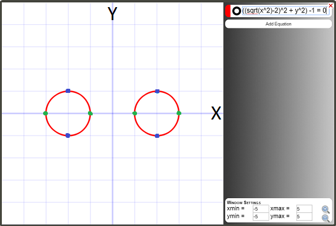This screenshot has width=336, height=226.
Task: Click the blue point atop the left circle
Action: click(x=68, y=91)
